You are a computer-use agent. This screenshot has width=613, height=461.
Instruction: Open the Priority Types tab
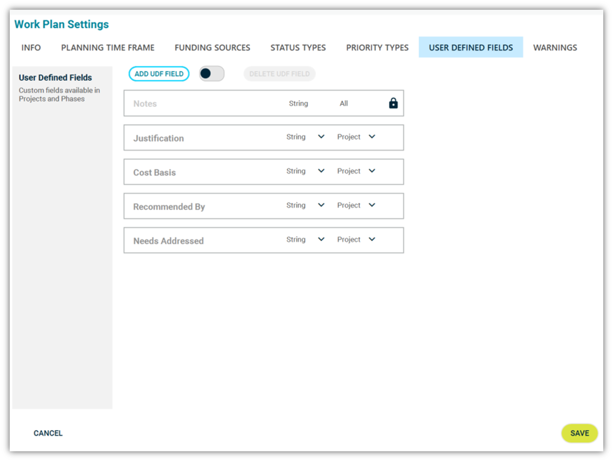pyautogui.click(x=377, y=48)
